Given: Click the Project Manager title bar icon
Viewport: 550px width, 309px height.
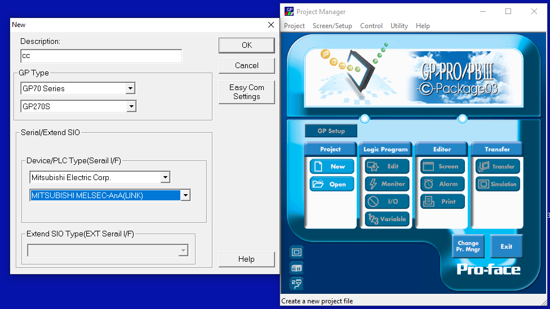Looking at the screenshot, I should [289, 11].
